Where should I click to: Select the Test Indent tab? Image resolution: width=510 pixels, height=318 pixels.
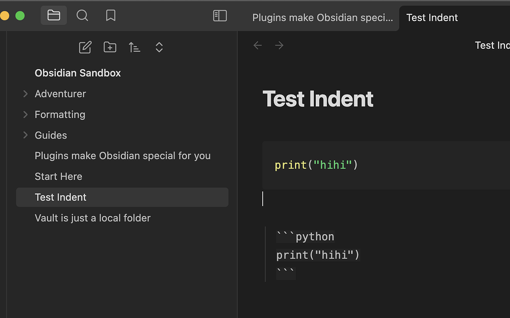(432, 17)
